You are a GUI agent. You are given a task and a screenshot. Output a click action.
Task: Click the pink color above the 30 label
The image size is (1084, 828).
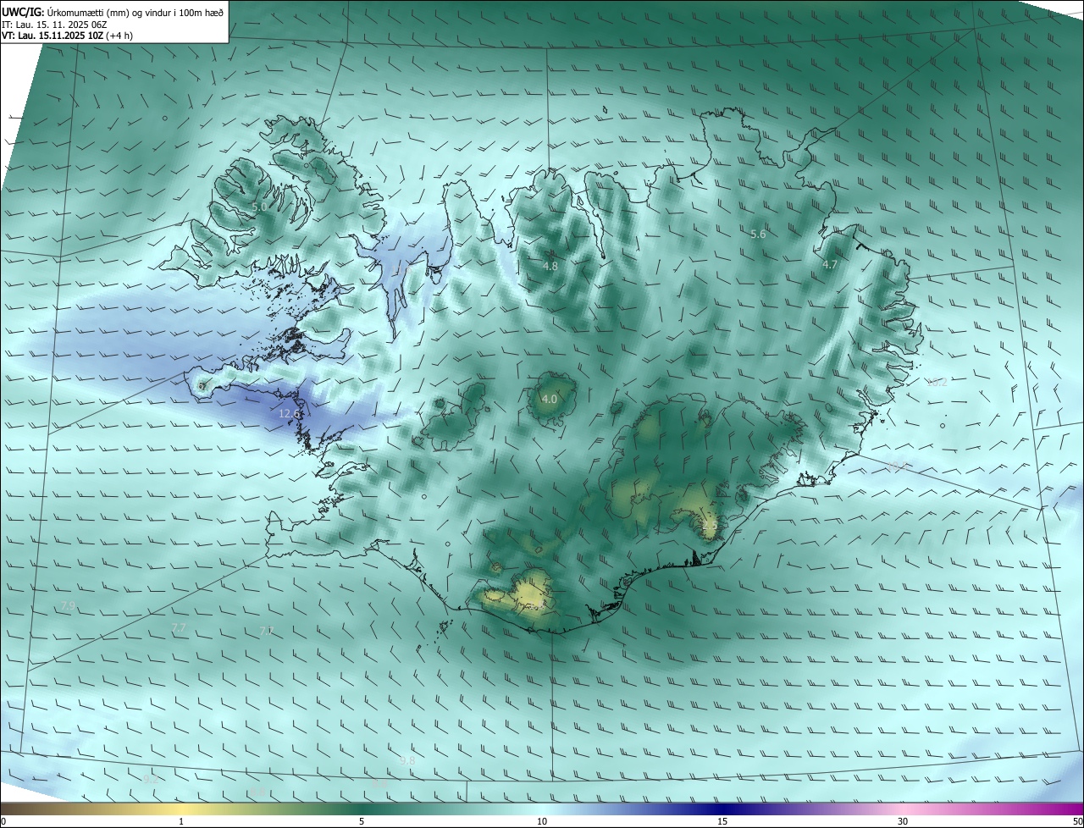(x=903, y=809)
